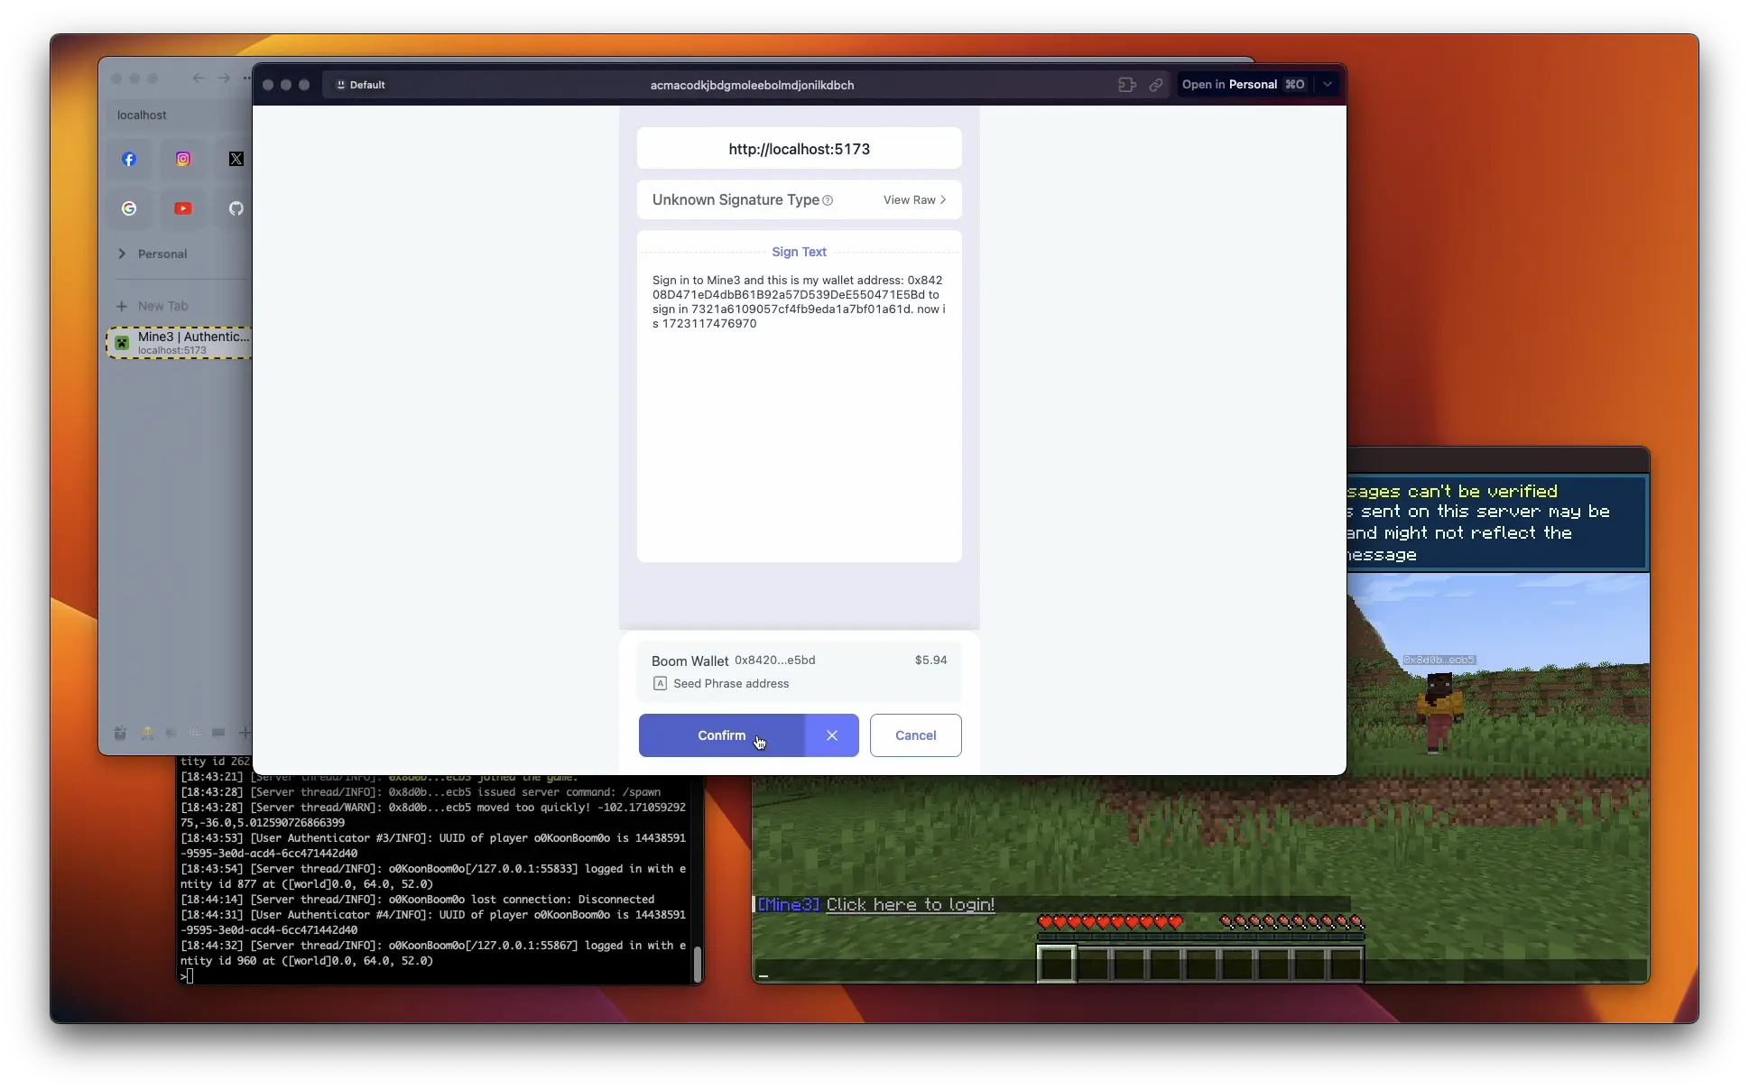Copy link via the chain icon
This screenshot has height=1090, width=1749.
tap(1155, 85)
